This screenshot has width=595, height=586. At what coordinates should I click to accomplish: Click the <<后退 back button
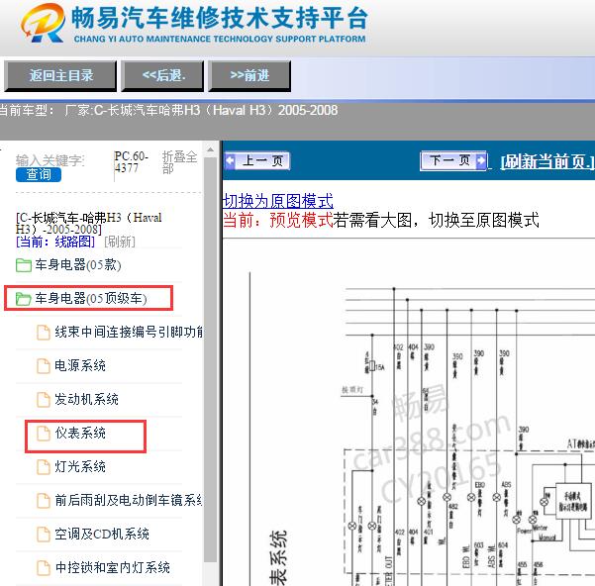[162, 76]
